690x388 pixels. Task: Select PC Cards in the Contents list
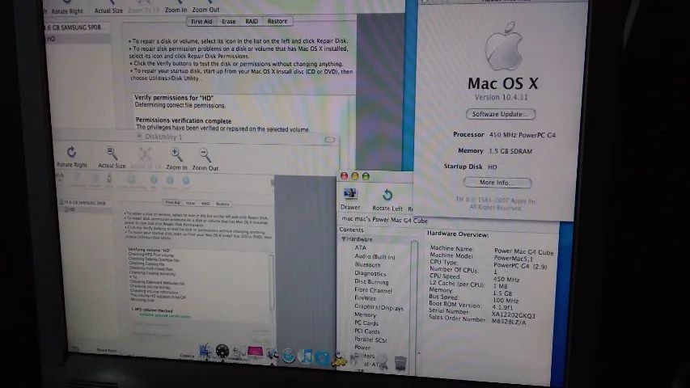[x=366, y=323]
